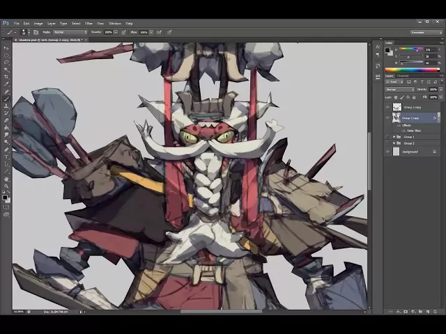
Task: Select the Elliptical Marquee tool
Action: (x=6, y=56)
